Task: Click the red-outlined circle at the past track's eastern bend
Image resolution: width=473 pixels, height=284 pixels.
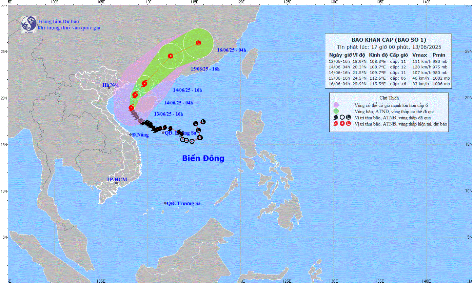Action: (x=200, y=138)
